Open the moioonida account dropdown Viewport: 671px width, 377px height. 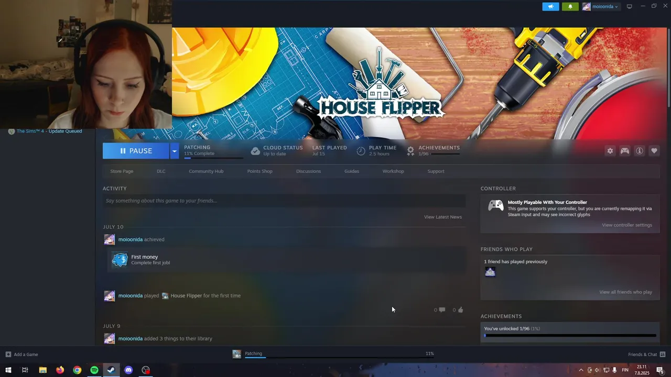(600, 6)
